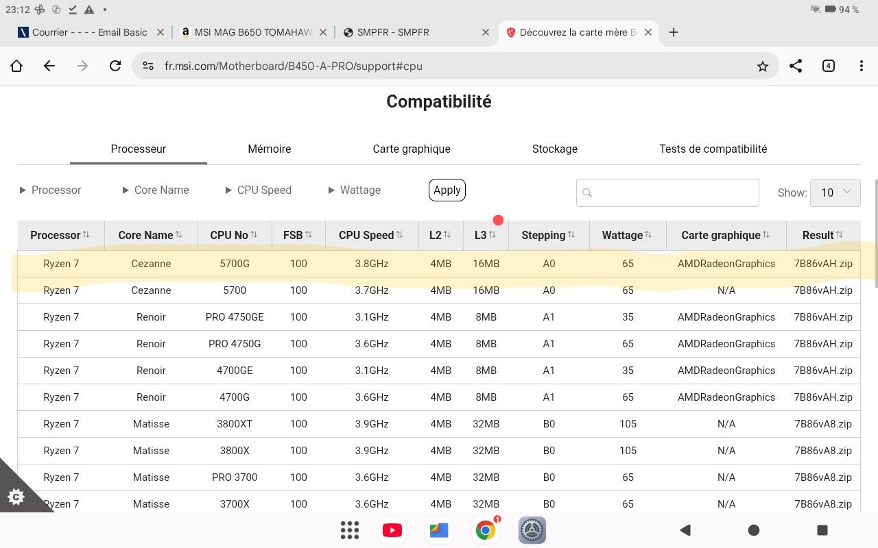Image resolution: width=878 pixels, height=548 pixels.
Task: Select the PRO 4750G CPU number cell
Action: click(x=235, y=344)
